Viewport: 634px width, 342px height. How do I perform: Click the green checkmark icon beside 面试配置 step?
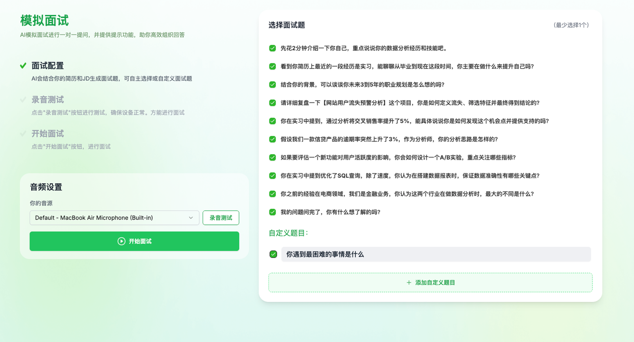22,65
